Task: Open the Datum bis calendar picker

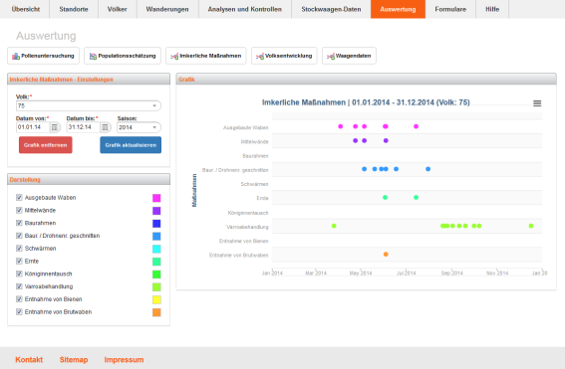Action: point(105,127)
